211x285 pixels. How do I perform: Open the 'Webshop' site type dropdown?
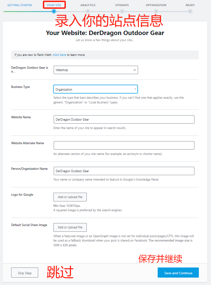95,70
